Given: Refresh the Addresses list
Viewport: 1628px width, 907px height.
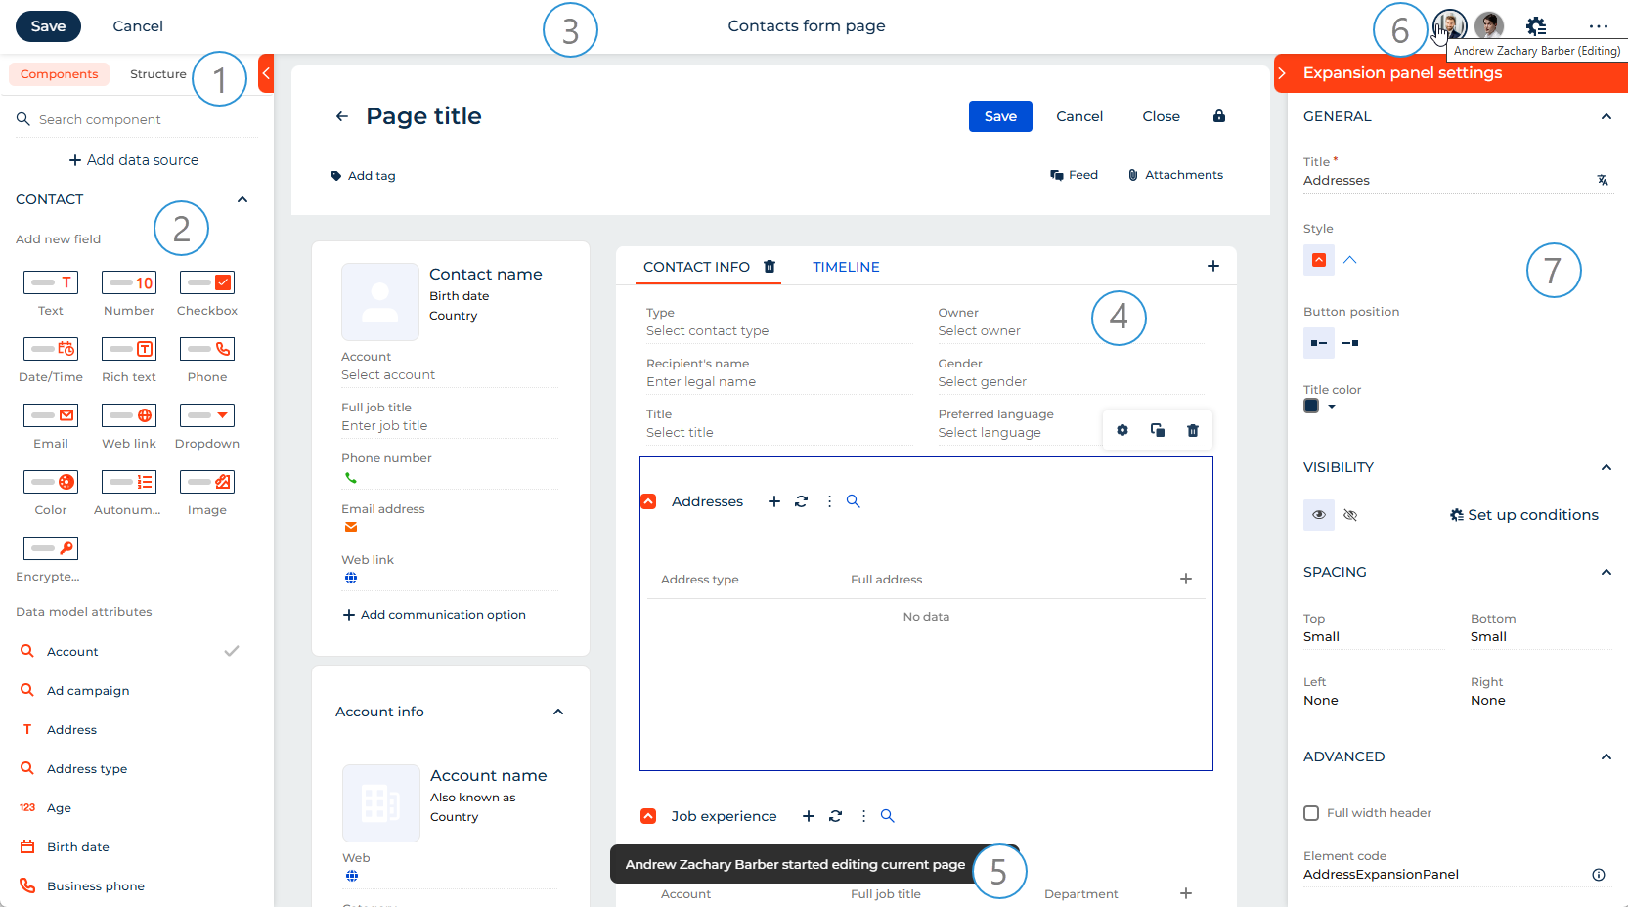Looking at the screenshot, I should (x=802, y=500).
